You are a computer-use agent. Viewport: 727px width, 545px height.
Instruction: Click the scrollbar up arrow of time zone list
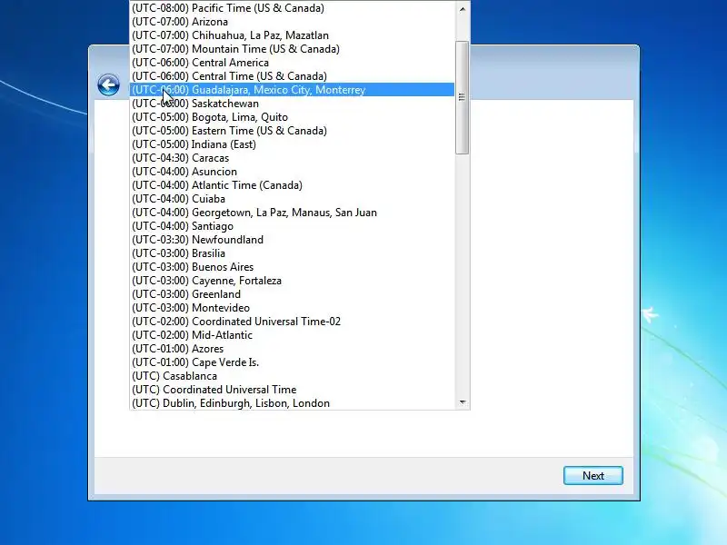click(462, 9)
